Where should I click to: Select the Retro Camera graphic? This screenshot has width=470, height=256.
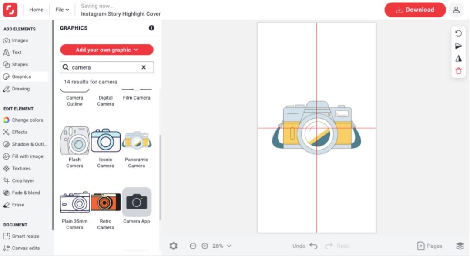(x=105, y=209)
